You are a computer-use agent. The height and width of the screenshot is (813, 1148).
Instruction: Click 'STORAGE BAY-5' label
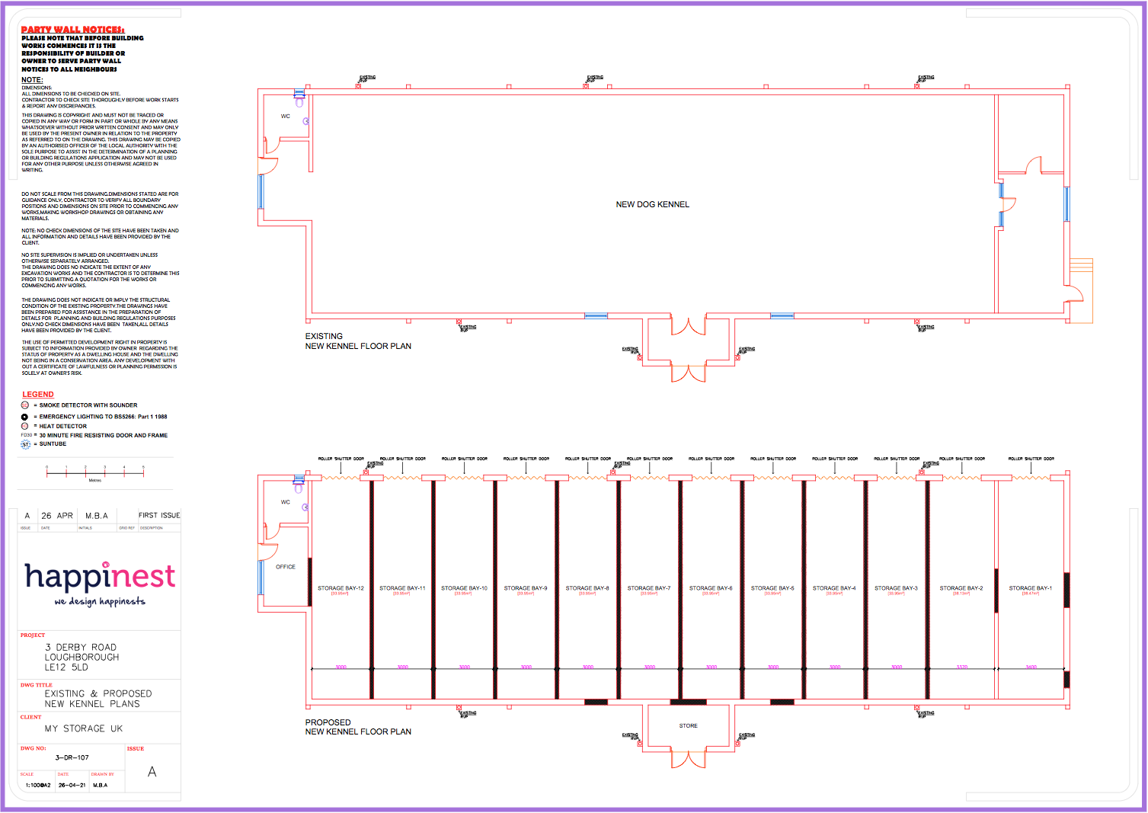(772, 588)
